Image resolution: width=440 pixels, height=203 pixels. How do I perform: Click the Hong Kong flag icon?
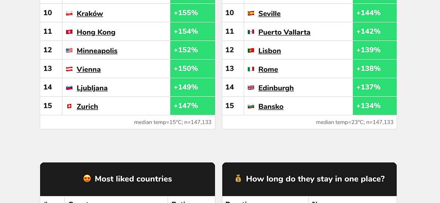[x=70, y=32]
